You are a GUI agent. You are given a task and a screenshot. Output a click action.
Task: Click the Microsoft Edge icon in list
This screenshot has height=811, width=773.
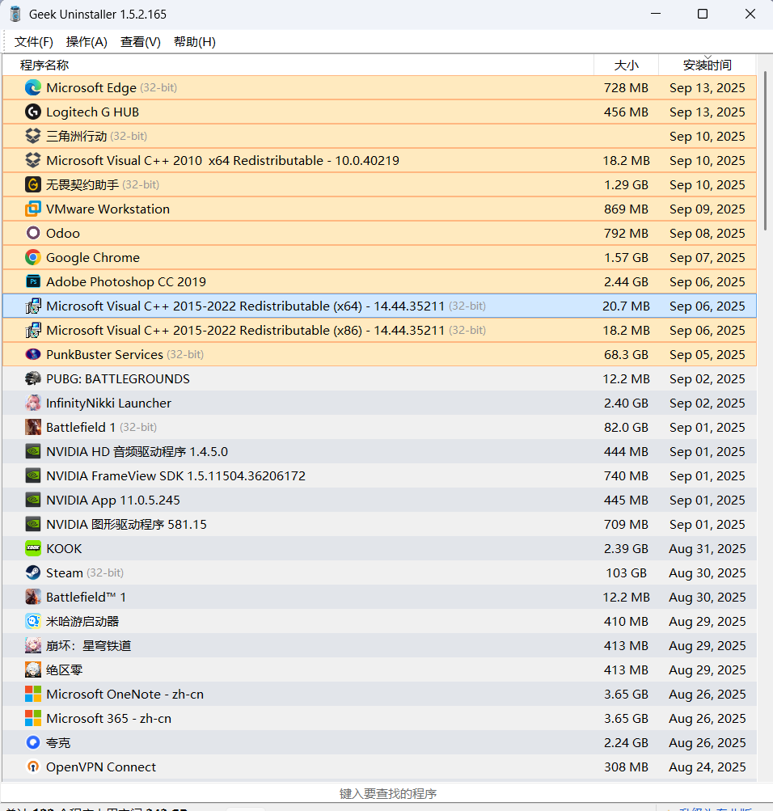coord(33,87)
